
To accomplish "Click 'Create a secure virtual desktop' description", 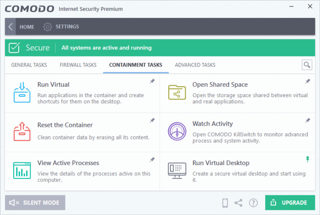I will click(x=249, y=176).
